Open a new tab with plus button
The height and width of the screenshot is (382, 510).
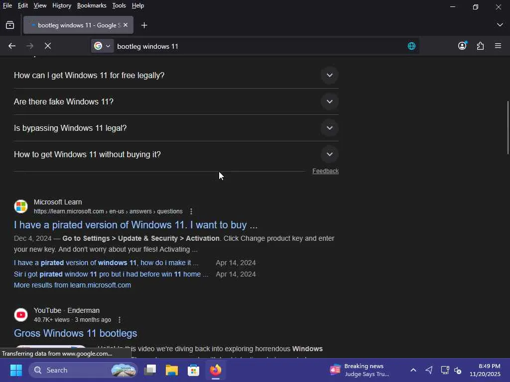[144, 25]
